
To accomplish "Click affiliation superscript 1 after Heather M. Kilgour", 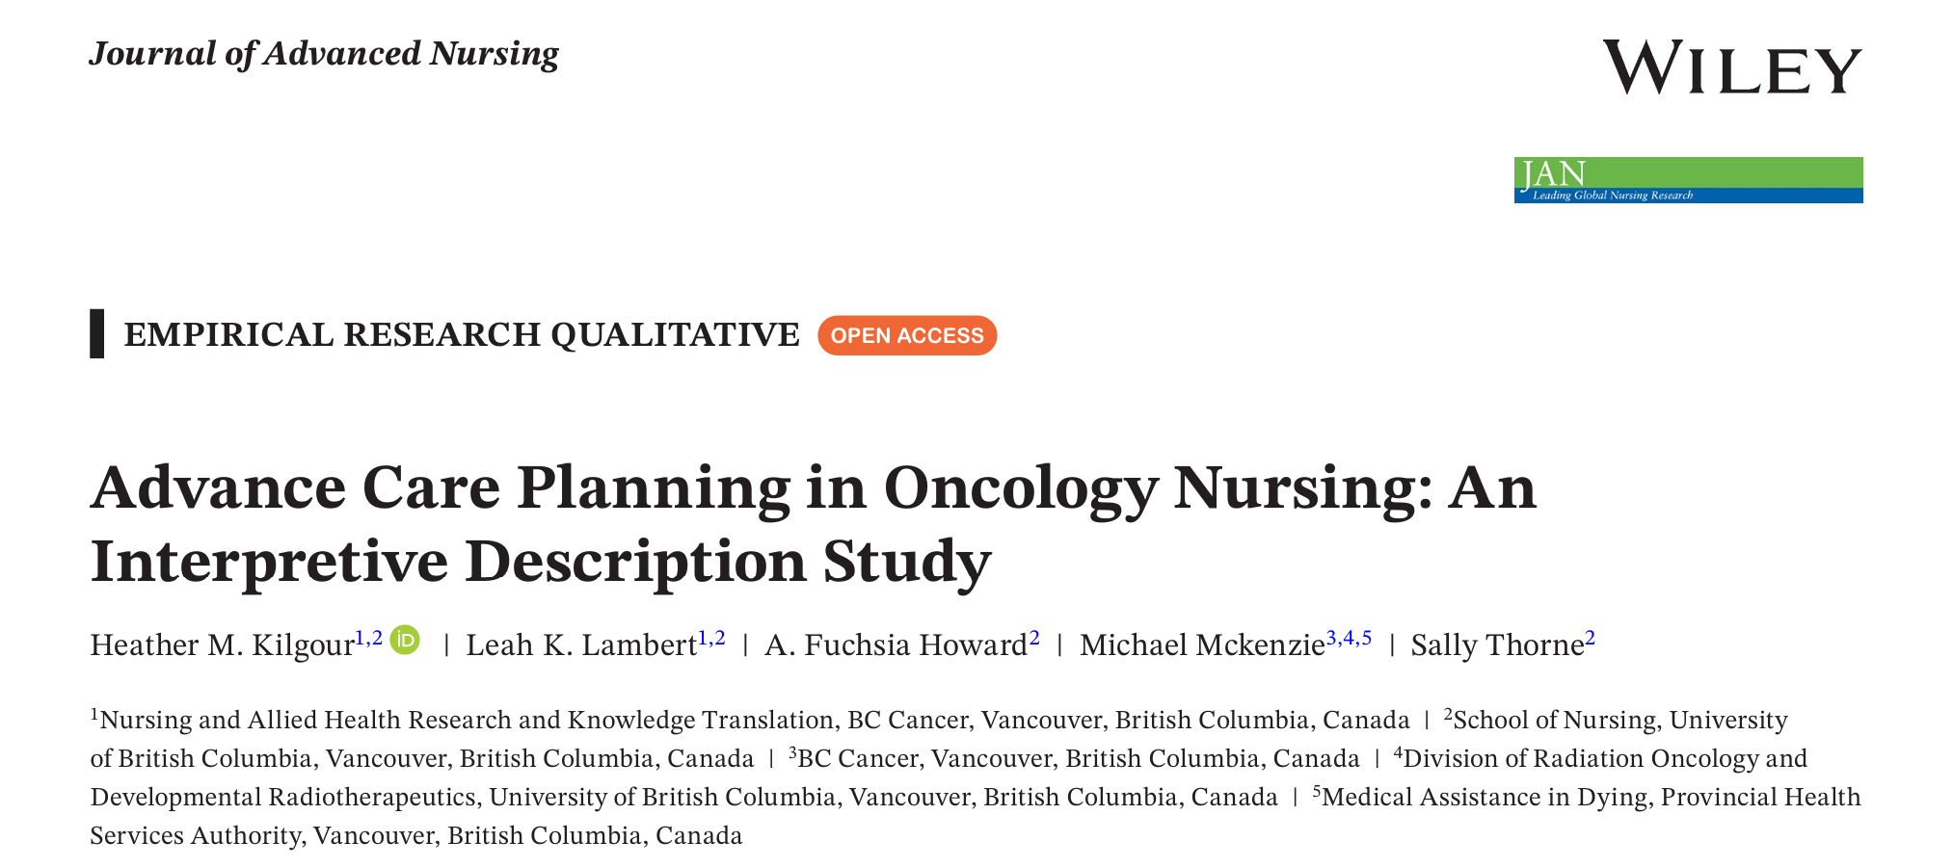I will tap(360, 638).
